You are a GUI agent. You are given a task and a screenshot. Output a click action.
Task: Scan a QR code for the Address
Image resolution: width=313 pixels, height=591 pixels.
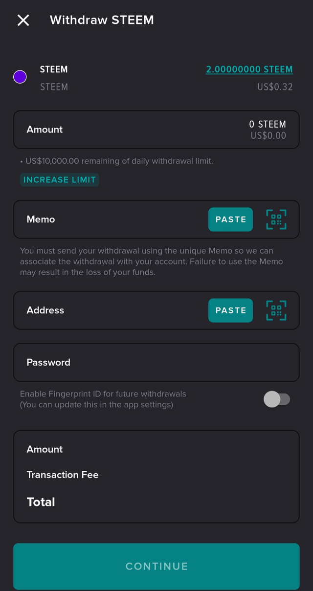[x=276, y=310]
